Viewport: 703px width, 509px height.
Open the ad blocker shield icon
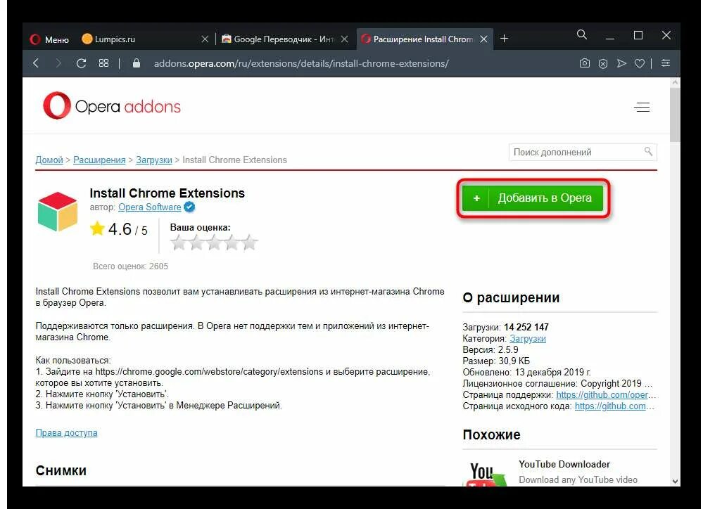point(603,63)
